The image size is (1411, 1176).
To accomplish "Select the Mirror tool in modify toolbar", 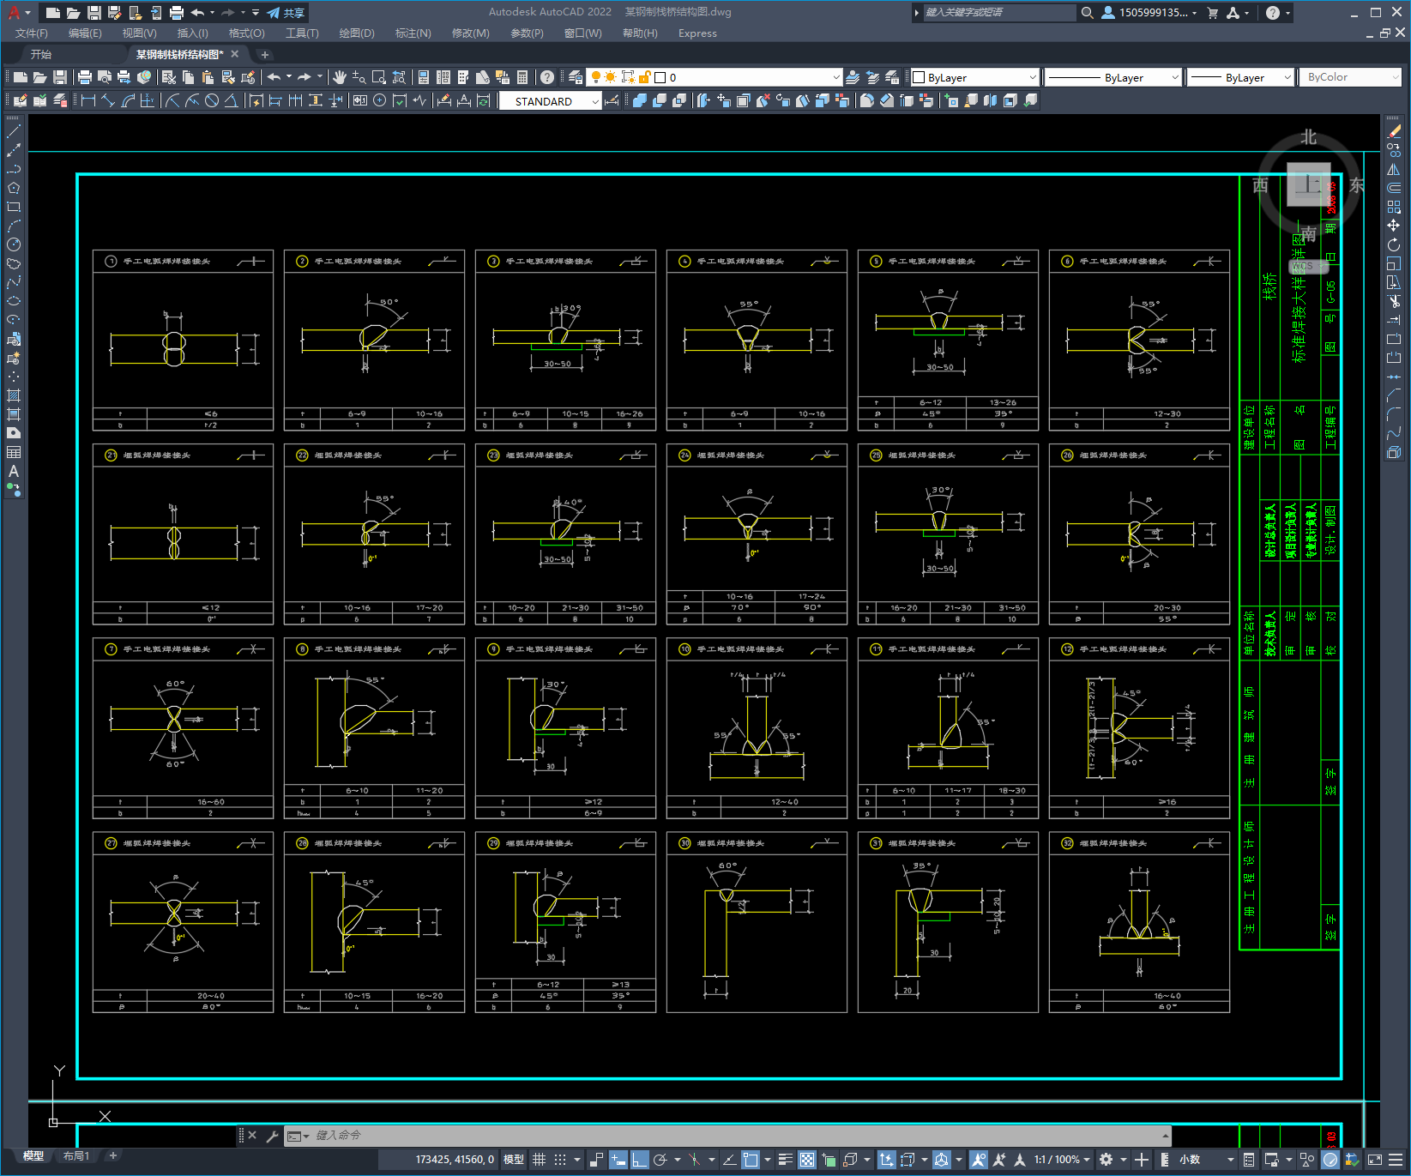I will tap(1394, 169).
